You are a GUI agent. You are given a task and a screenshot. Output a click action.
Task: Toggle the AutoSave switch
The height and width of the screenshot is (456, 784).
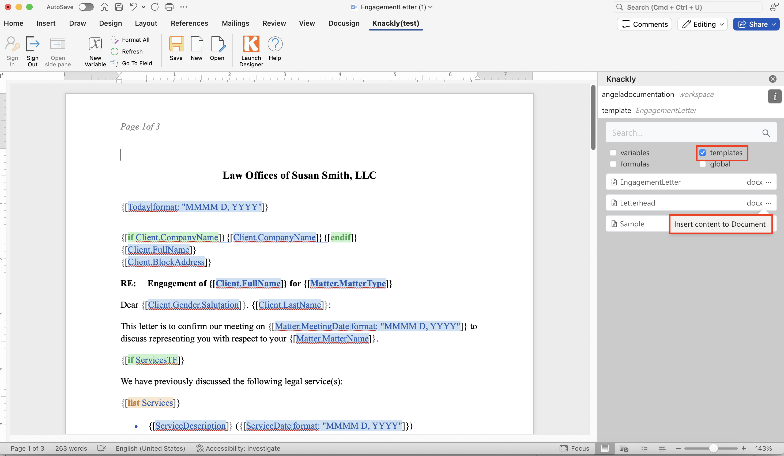pyautogui.click(x=86, y=7)
